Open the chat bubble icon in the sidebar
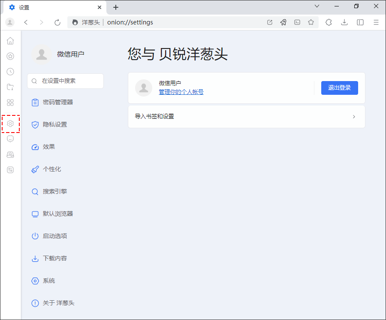 pyautogui.click(x=10, y=139)
